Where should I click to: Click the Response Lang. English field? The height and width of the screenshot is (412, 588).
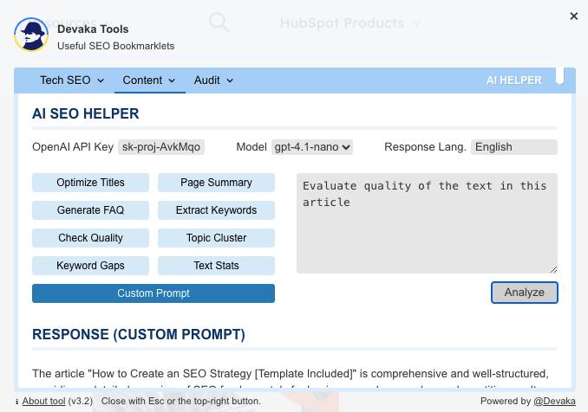click(514, 147)
